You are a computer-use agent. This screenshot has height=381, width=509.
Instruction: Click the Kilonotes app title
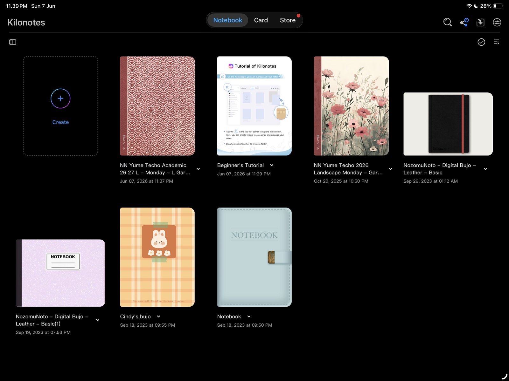click(26, 23)
